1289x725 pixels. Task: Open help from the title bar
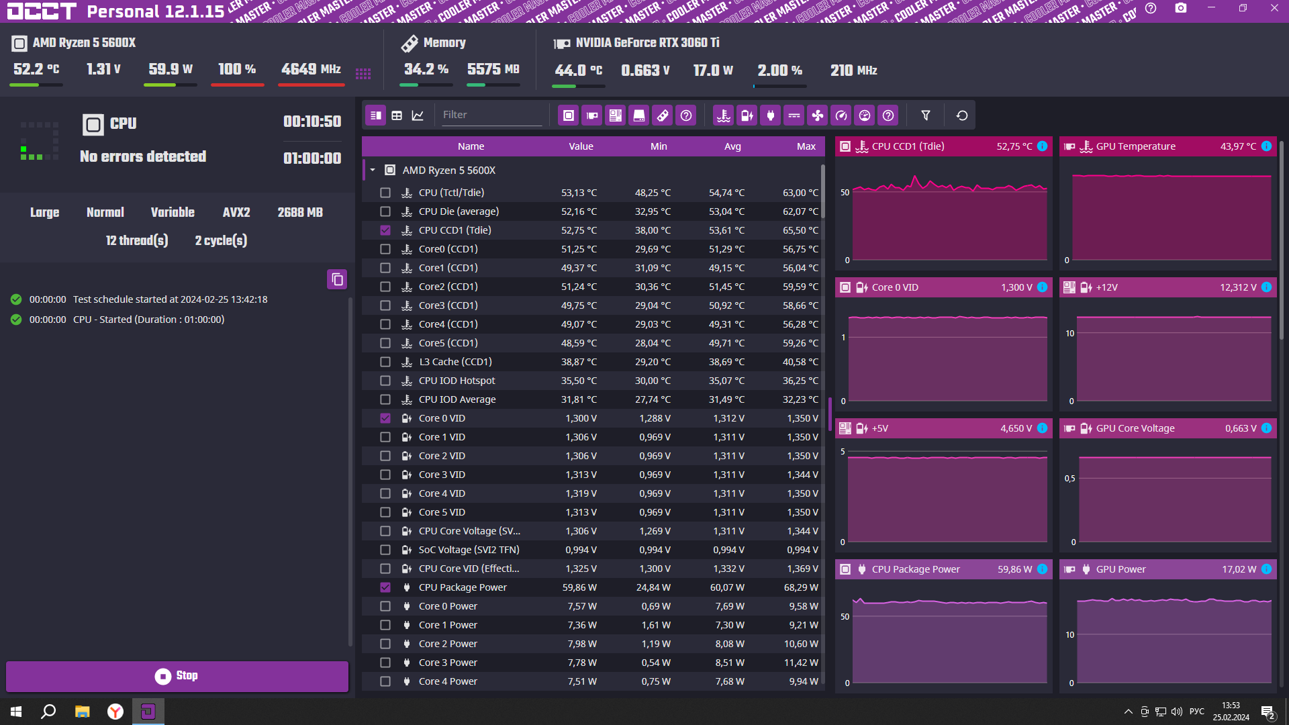pos(1151,9)
